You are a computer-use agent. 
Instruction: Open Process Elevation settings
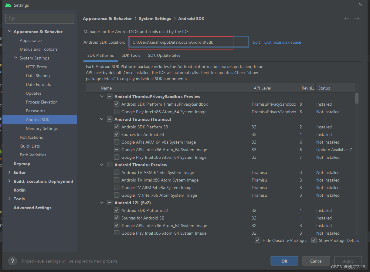(x=42, y=102)
